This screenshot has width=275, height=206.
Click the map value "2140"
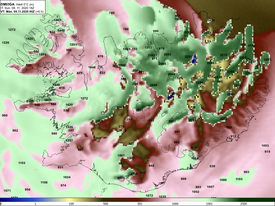30,101
